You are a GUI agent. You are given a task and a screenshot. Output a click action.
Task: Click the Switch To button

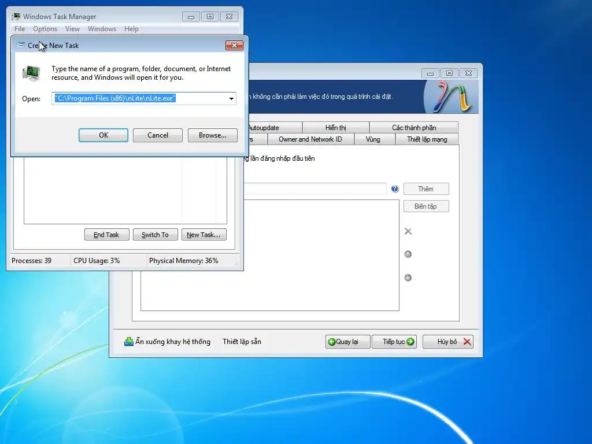point(155,235)
